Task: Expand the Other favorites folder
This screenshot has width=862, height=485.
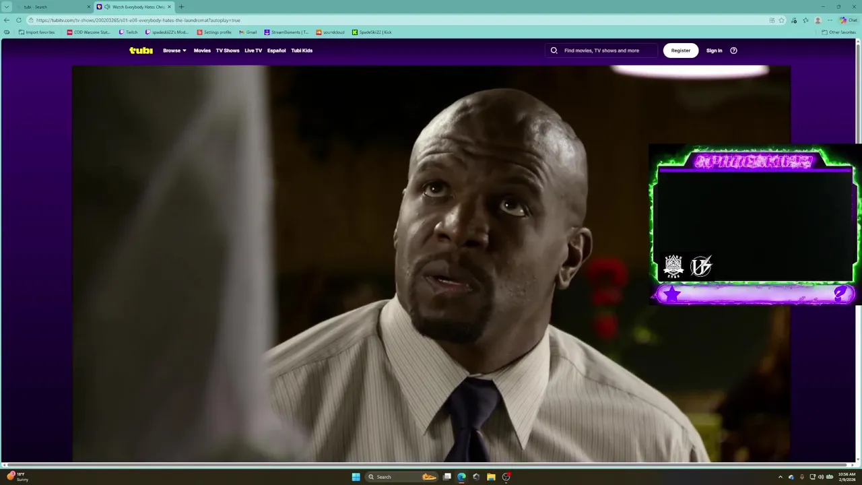Action: [x=838, y=32]
